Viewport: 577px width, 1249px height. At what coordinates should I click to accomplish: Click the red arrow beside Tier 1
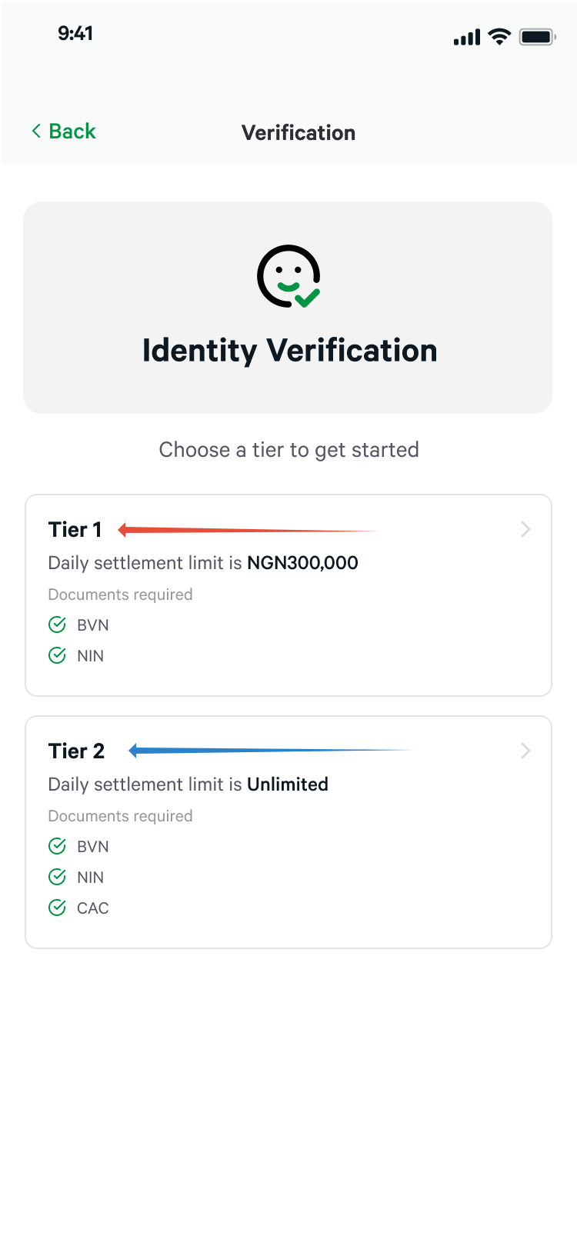pyautogui.click(x=246, y=530)
